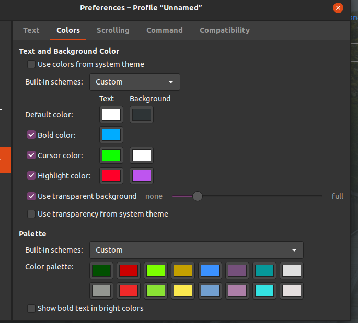Edit light green palette color in bottom row
358x323 pixels.
coord(156,291)
